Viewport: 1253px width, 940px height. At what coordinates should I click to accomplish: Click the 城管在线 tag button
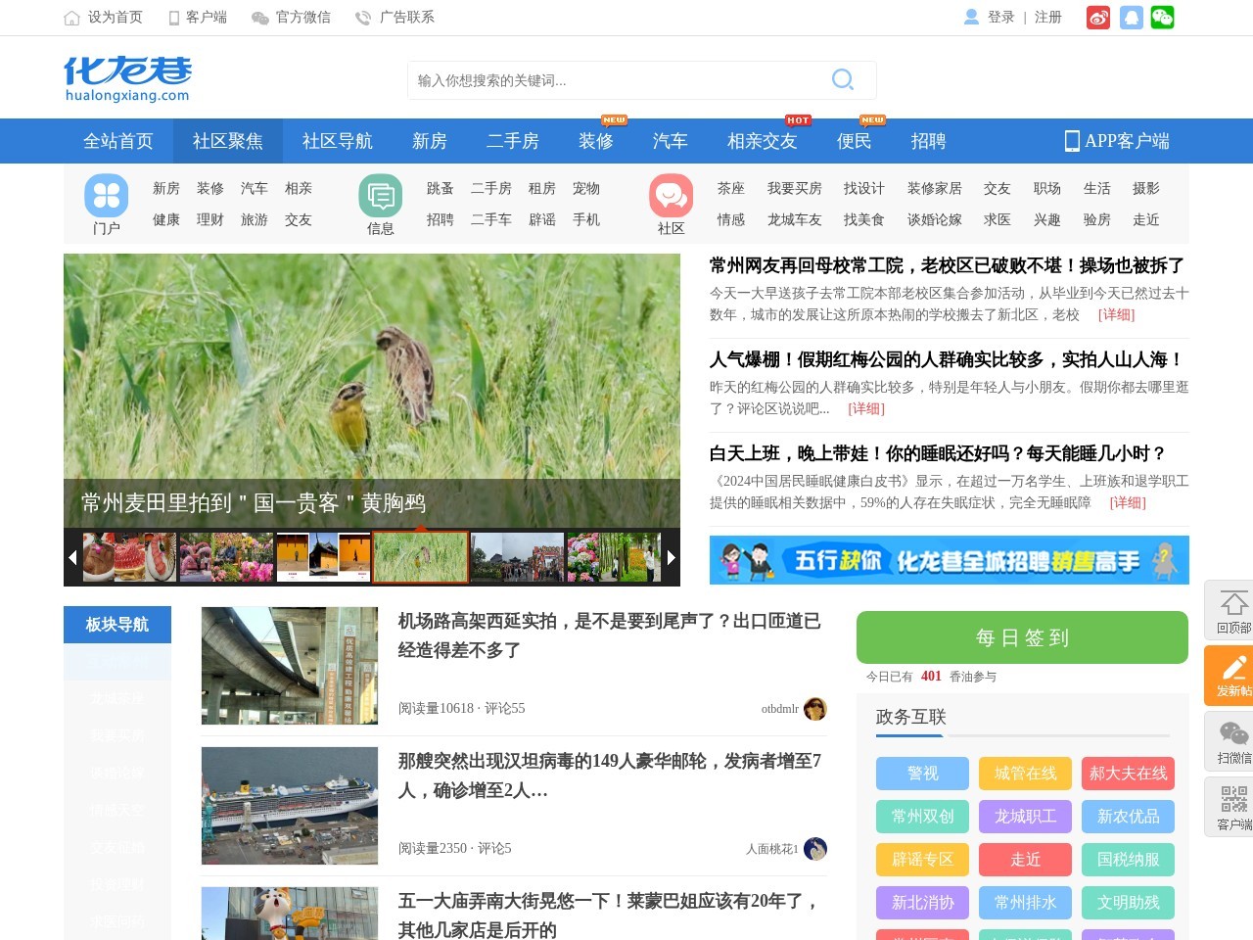[x=1025, y=774]
